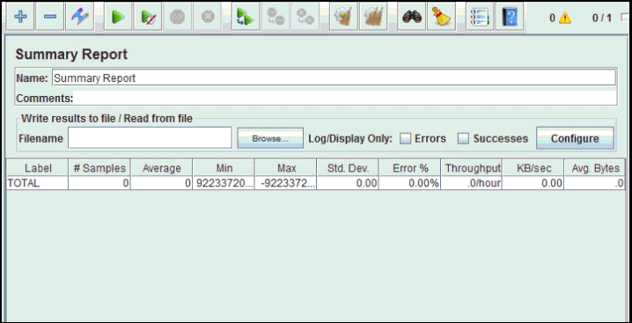632x323 pixels.
Task: Click the Clear broom-gear icon
Action: click(x=343, y=17)
